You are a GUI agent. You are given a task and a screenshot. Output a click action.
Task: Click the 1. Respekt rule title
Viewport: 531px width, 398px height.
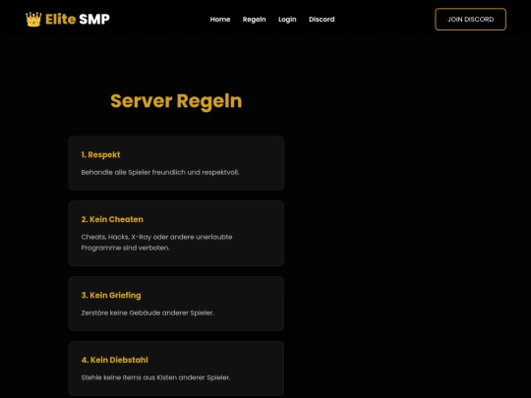tap(100, 154)
